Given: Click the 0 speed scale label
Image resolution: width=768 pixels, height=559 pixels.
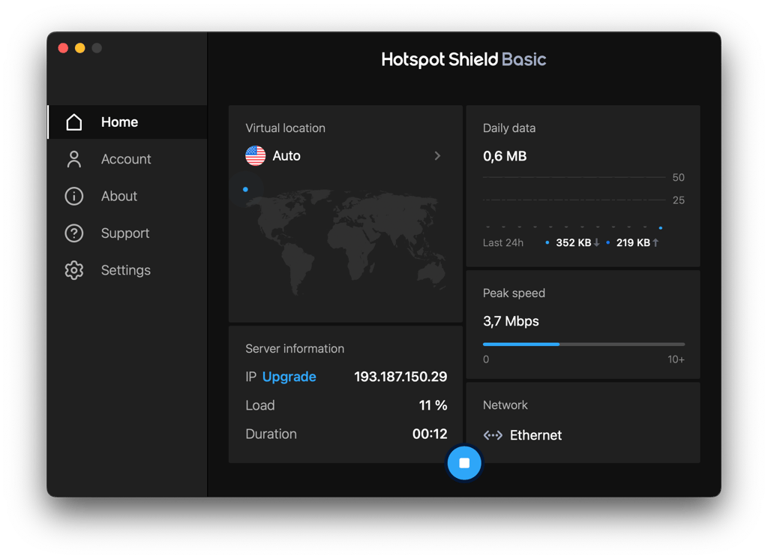Looking at the screenshot, I should pyautogui.click(x=486, y=359).
